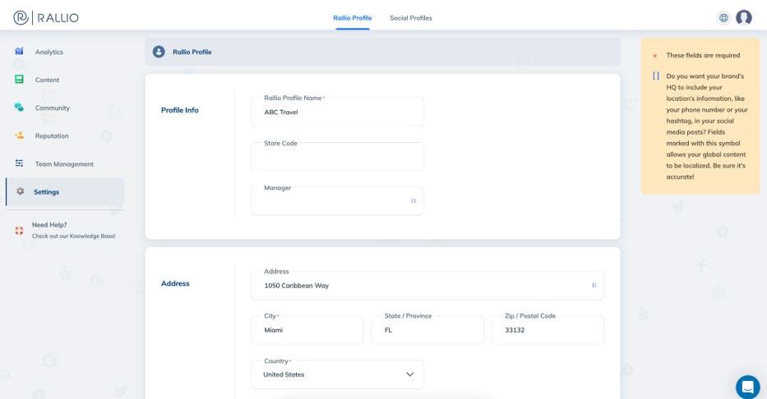Click the City field showing Miami
The height and width of the screenshot is (399, 767).
pos(307,330)
